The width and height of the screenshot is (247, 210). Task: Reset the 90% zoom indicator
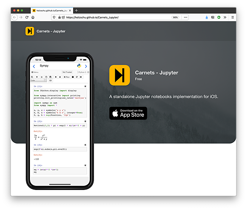[175, 17]
